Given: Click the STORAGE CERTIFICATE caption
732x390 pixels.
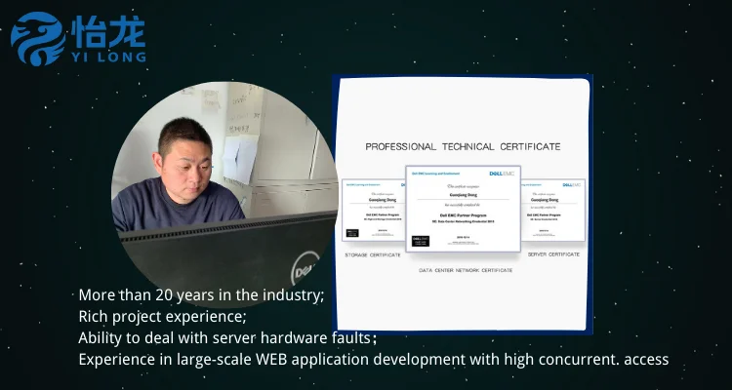Looking at the screenshot, I should coord(373,254).
